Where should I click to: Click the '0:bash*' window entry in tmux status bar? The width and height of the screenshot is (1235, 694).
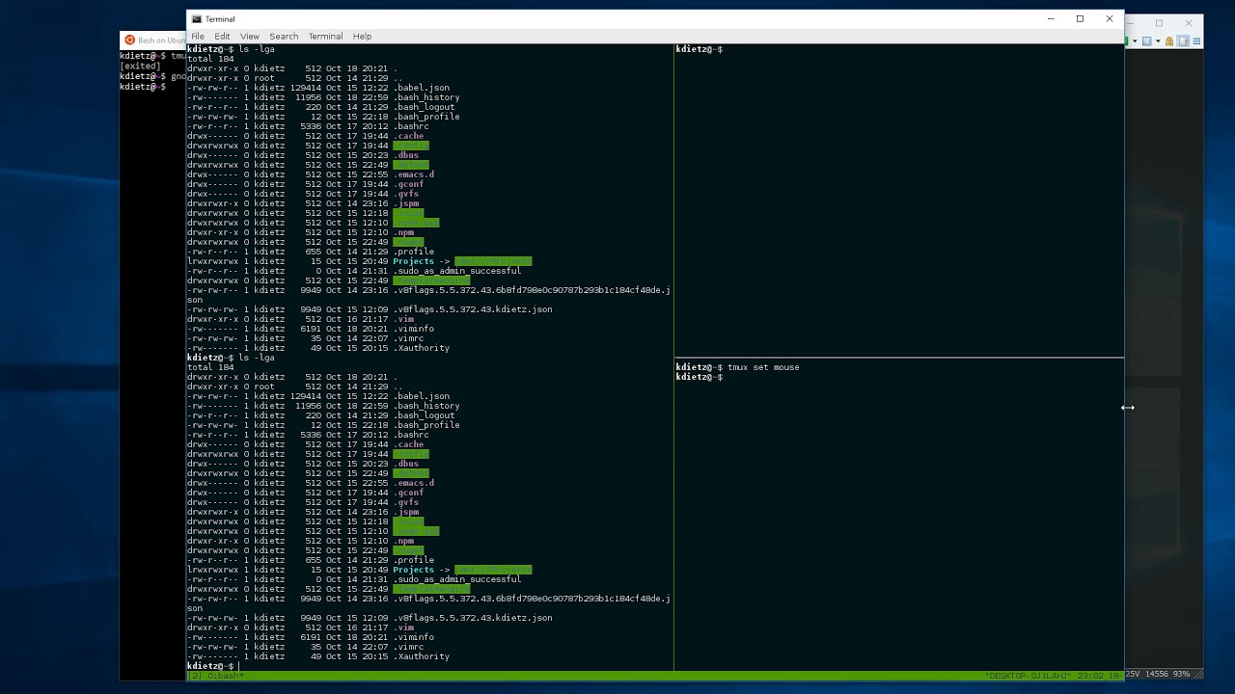pyautogui.click(x=225, y=676)
